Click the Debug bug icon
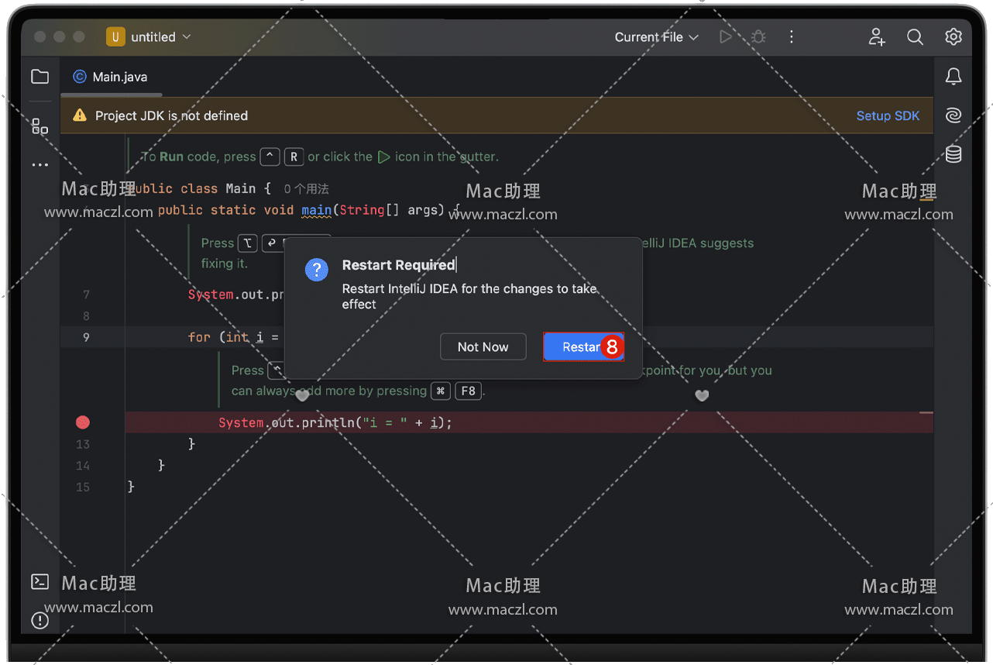The image size is (993, 665). (x=758, y=37)
